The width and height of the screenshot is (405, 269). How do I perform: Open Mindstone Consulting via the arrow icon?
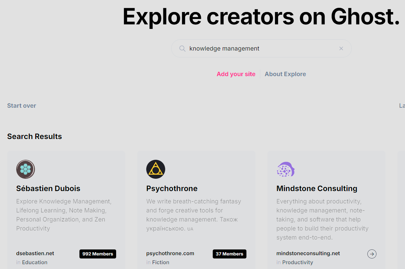pos(372,254)
